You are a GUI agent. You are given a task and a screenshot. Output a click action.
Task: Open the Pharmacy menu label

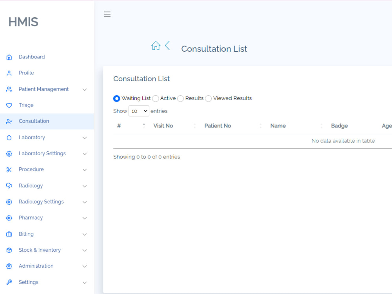tap(31, 218)
